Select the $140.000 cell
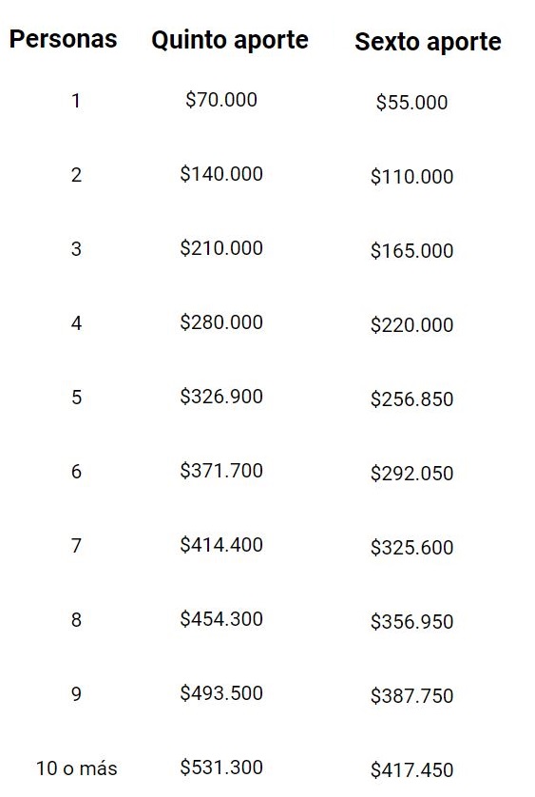 click(x=221, y=174)
